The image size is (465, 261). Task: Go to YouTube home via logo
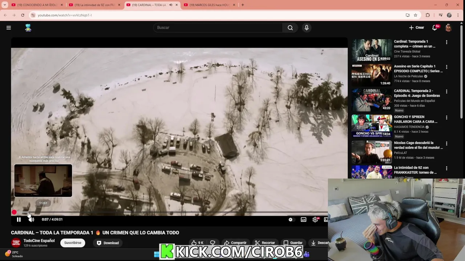click(x=28, y=28)
